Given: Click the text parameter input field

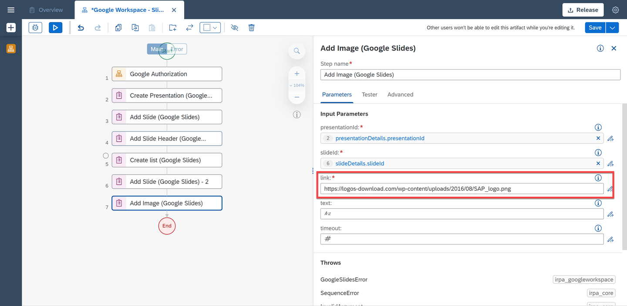Looking at the screenshot, I should point(462,214).
